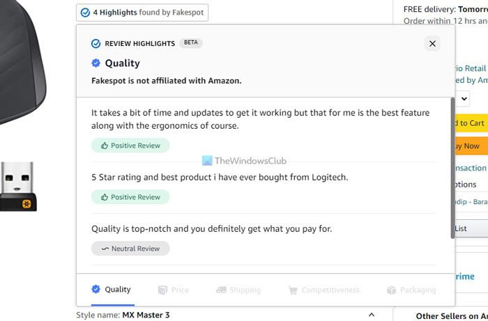Click the popup's vertical scrollbar
The image size is (488, 321).
[x=453, y=167]
